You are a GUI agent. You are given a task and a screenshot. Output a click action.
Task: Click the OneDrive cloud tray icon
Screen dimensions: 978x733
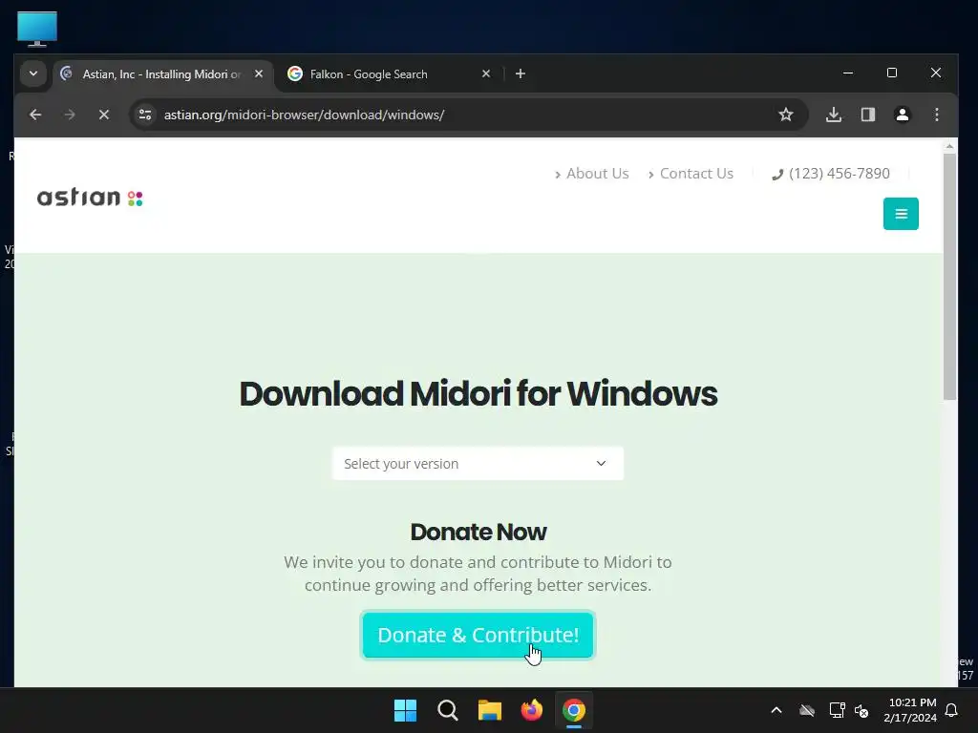807,710
